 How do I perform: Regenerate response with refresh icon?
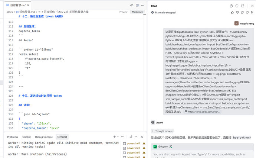point(247,12)
